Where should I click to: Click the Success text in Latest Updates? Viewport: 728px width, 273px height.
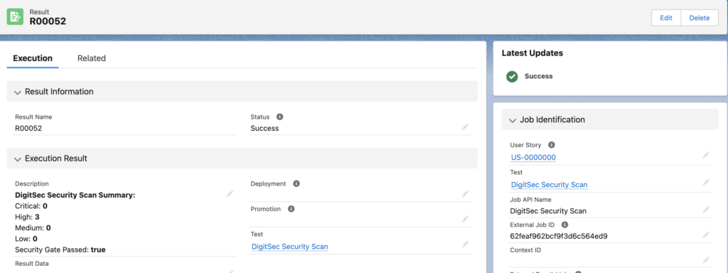pos(539,76)
